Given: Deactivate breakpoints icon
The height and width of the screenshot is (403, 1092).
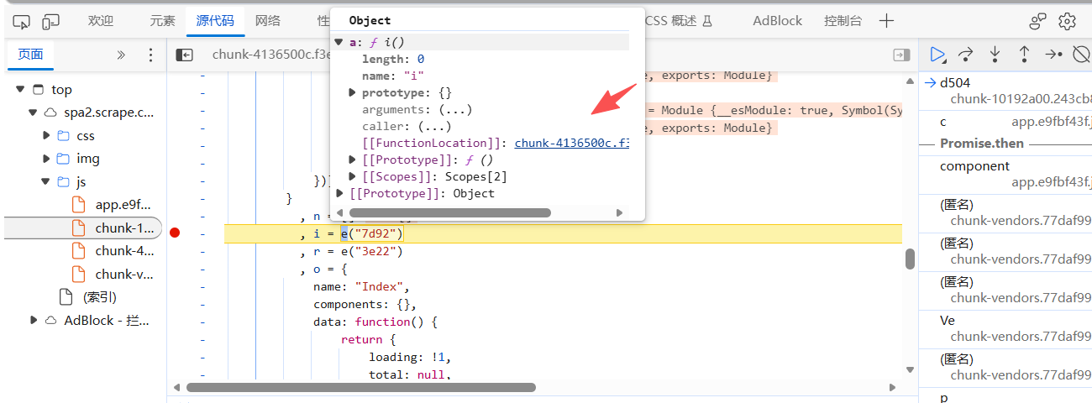Looking at the screenshot, I should click(1082, 55).
